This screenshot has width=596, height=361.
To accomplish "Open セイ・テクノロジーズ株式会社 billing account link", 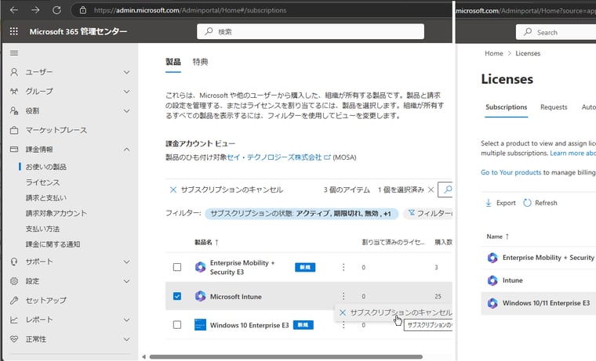I will click(x=278, y=157).
